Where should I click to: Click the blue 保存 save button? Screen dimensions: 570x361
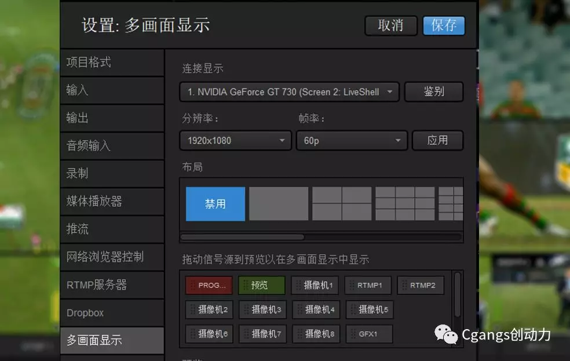[444, 25]
